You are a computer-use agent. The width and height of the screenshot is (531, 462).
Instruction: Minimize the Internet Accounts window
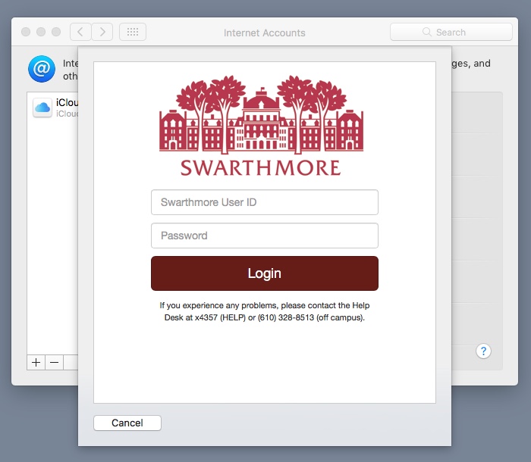pyautogui.click(x=41, y=32)
